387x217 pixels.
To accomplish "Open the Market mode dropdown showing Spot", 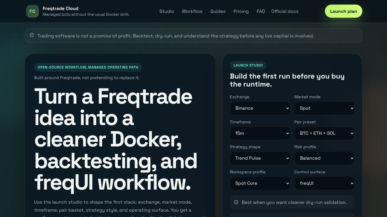I will (x=324, y=108).
